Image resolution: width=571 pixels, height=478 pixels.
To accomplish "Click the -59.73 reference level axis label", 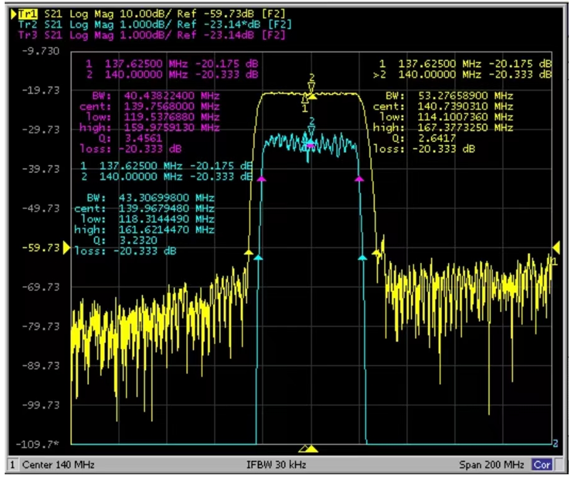I will (41, 247).
